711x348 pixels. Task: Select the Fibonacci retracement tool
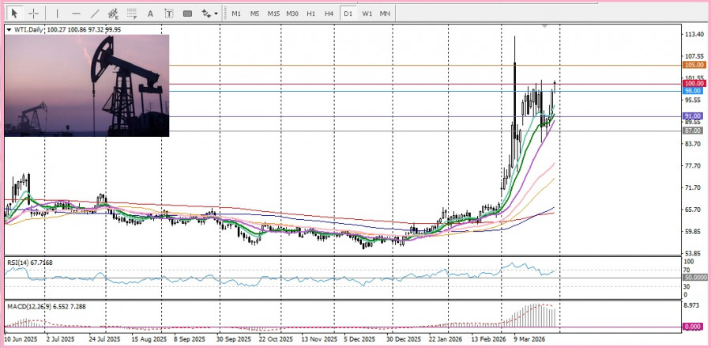point(132,13)
